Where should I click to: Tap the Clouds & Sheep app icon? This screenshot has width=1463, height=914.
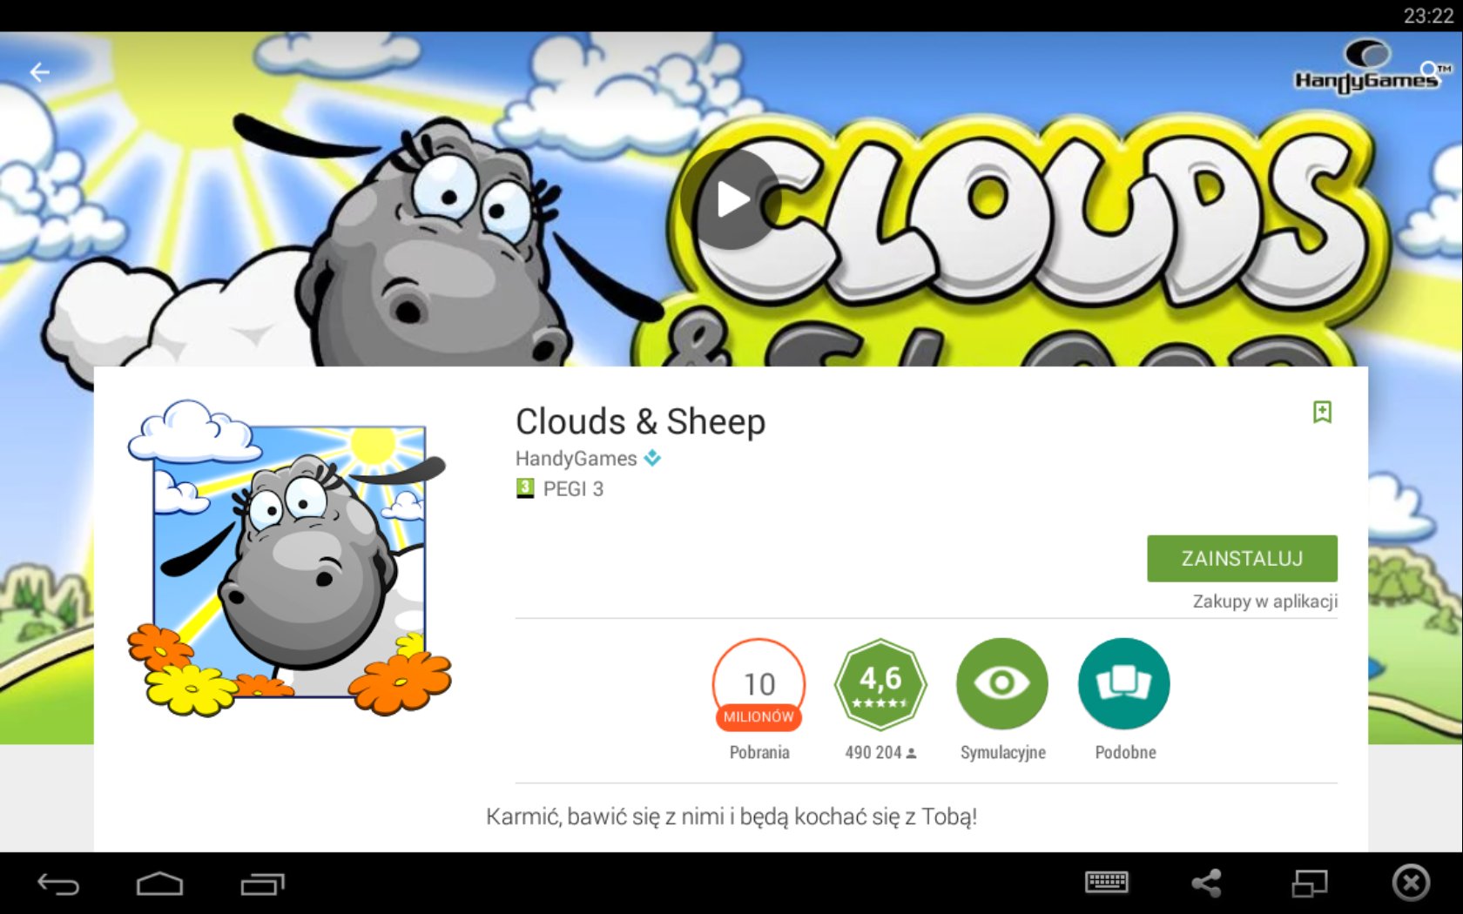289,558
